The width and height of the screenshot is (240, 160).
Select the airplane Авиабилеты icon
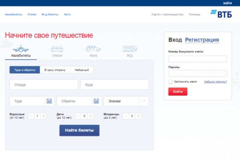[x=20, y=49]
